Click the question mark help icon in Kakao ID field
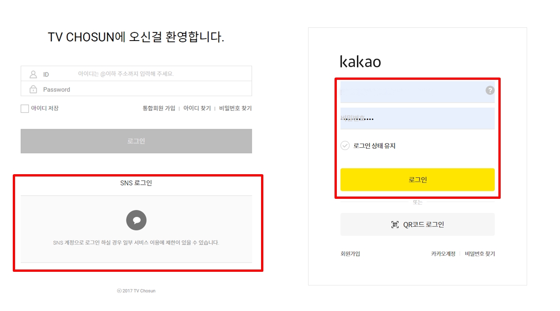The width and height of the screenshot is (560, 311). pos(490,90)
